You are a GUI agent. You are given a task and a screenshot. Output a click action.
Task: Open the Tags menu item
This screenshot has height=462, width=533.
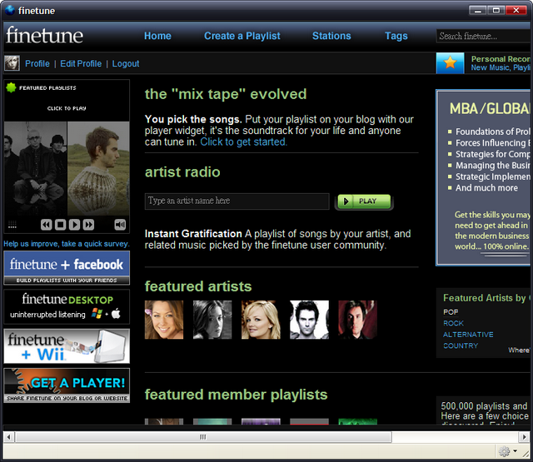(396, 36)
